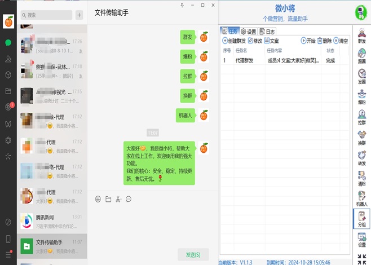Click 创建群发 button

[234, 41]
